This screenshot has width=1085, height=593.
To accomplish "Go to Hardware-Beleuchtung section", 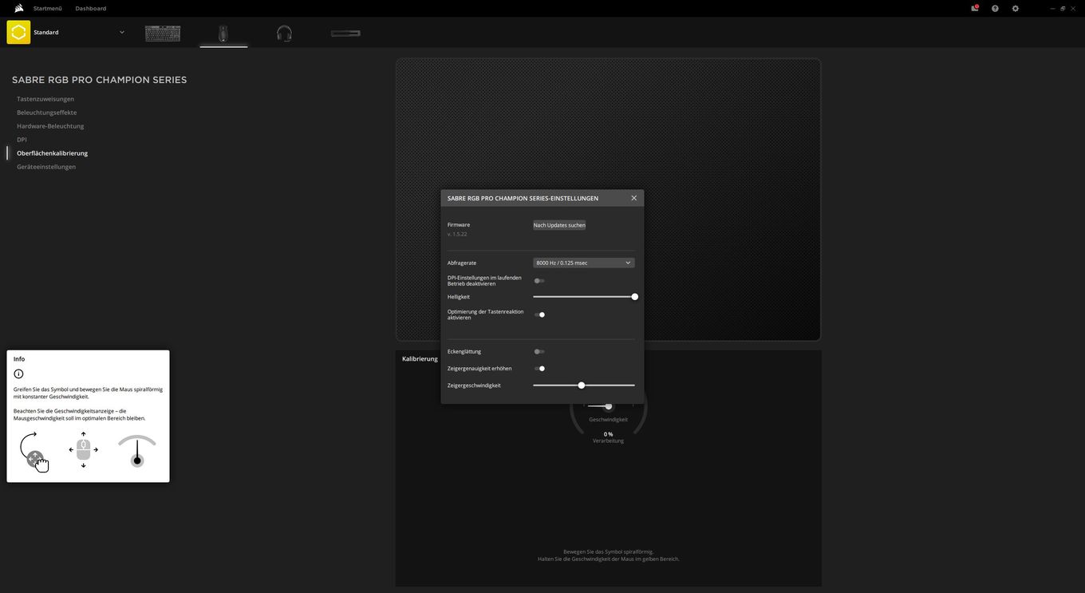I will (50, 126).
